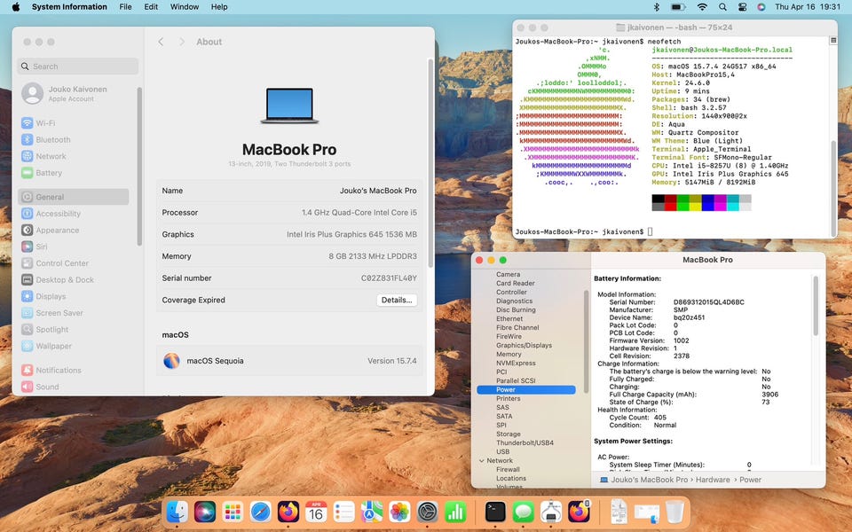Click the Numbers app Dock icon
852x532 pixels.
(x=456, y=512)
